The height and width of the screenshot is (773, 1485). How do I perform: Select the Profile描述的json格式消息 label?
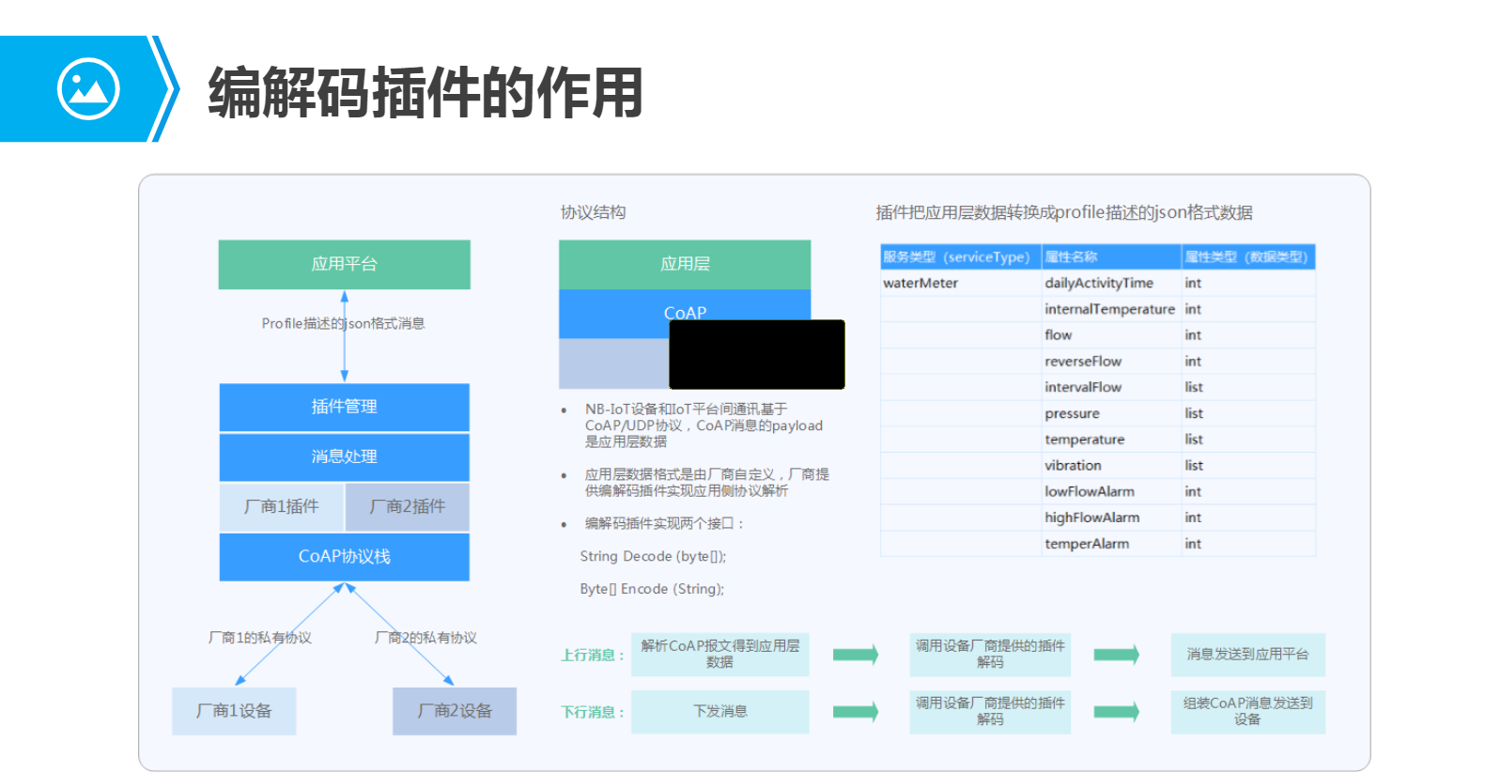click(344, 323)
